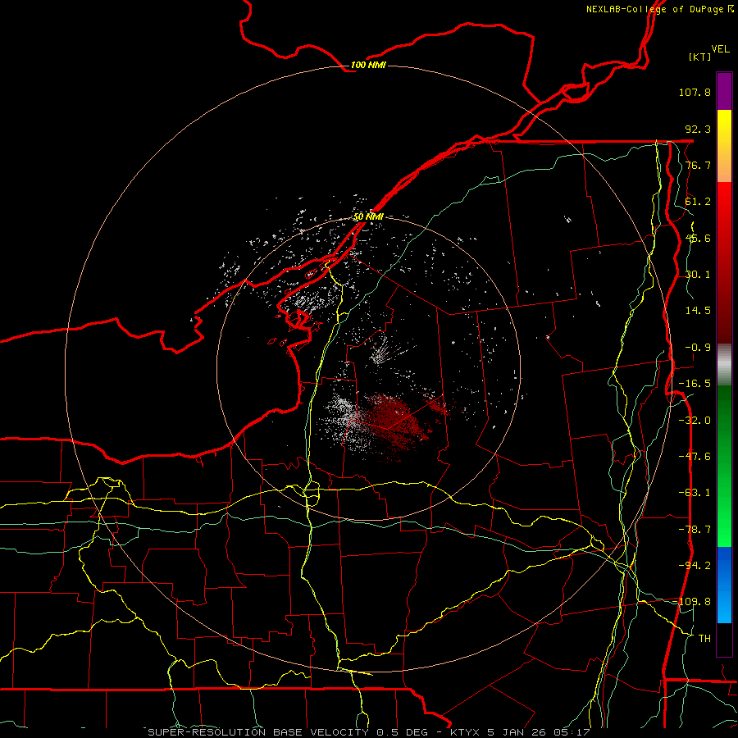The width and height of the screenshot is (738, 738).
Task: Click the -63.1 legend value
Action: click(x=695, y=493)
